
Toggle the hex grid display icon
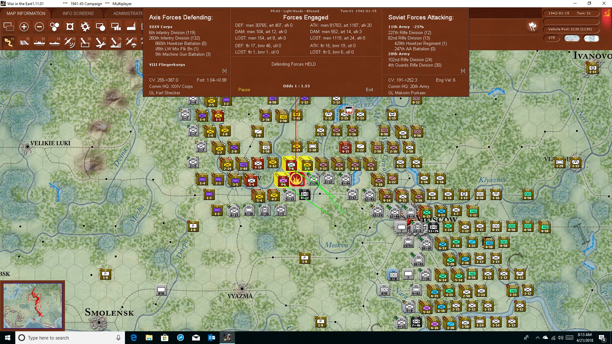click(55, 27)
